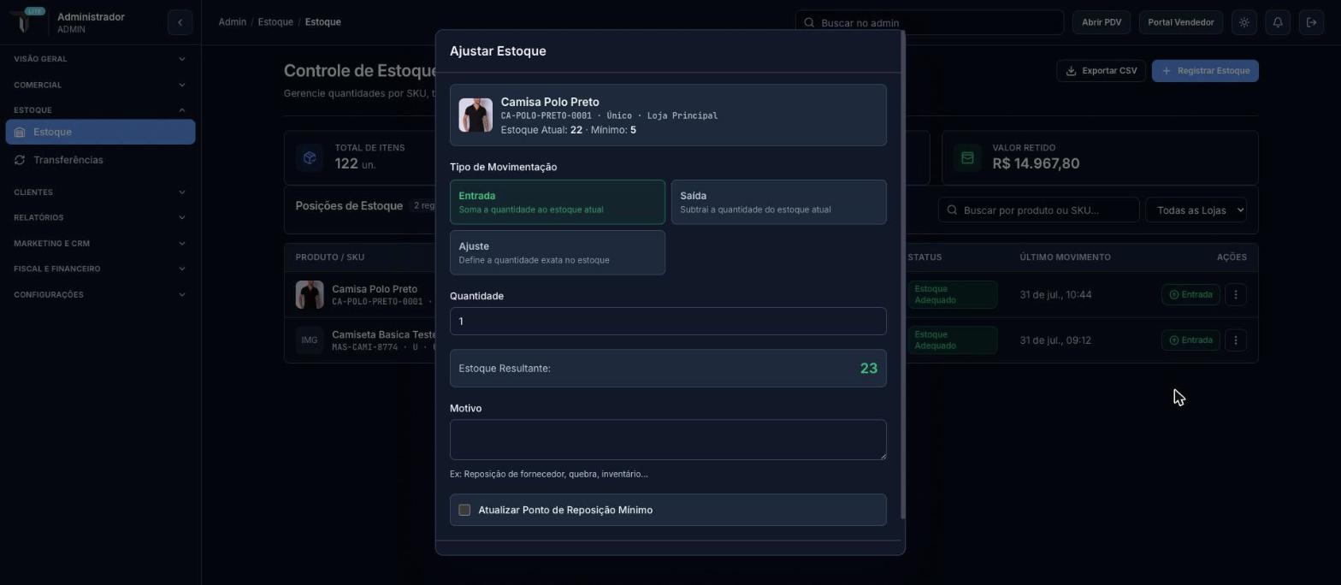This screenshot has height=585, width=1341.
Task: Expand the Comercial sidebar section
Action: (100, 85)
